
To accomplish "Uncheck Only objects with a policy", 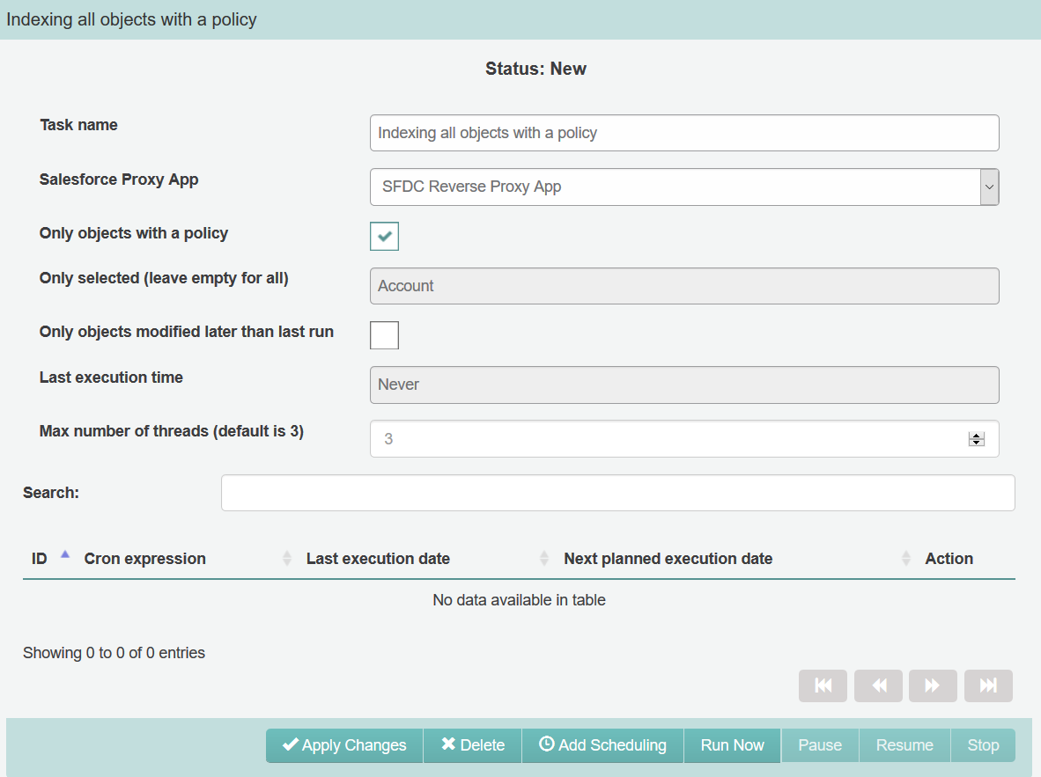I will [384, 236].
